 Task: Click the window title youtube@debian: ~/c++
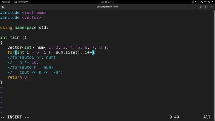pos(107,7)
